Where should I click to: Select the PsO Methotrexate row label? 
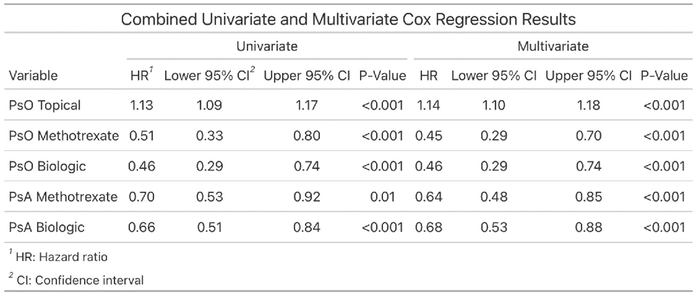pyautogui.click(x=63, y=136)
